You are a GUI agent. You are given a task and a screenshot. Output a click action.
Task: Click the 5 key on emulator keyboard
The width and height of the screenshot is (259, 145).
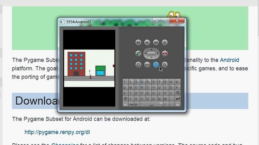pyautogui.click(x=149, y=82)
